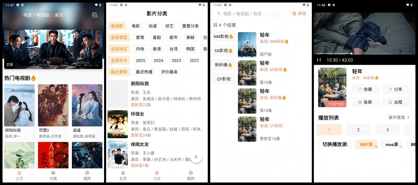Open the 罚罪 featured banner

pos(53,49)
